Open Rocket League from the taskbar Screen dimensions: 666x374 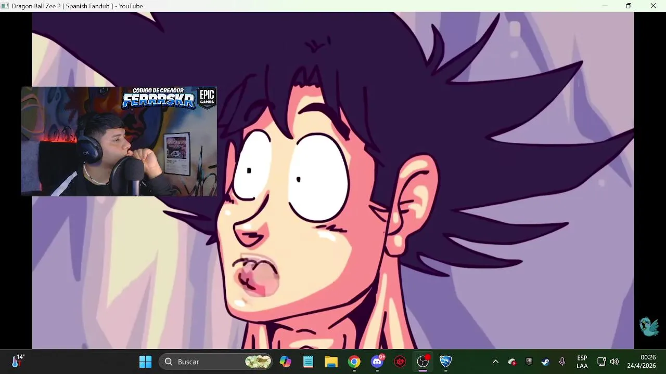(x=445, y=362)
